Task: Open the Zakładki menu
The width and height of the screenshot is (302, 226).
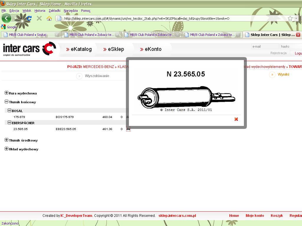Action: (x=54, y=11)
